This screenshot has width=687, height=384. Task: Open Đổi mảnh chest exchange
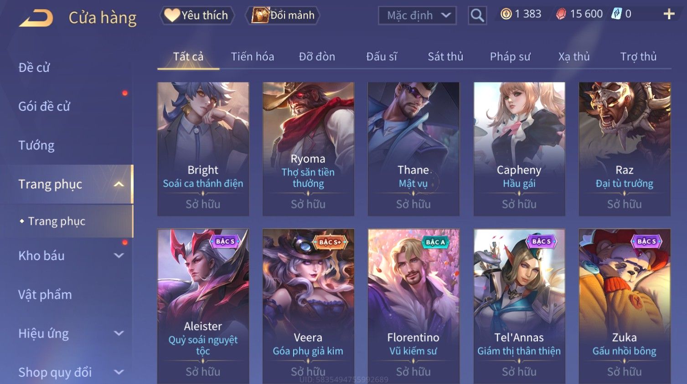point(282,15)
